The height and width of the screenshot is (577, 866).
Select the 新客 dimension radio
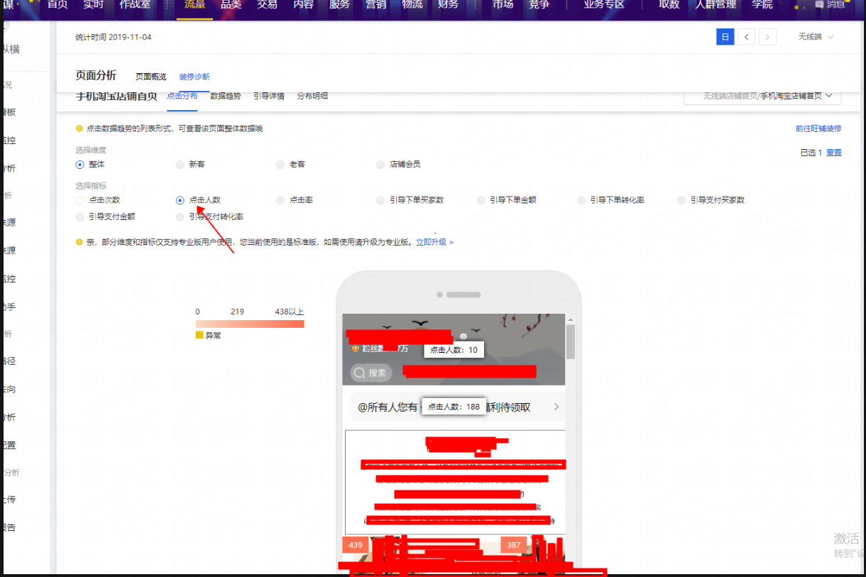180,164
